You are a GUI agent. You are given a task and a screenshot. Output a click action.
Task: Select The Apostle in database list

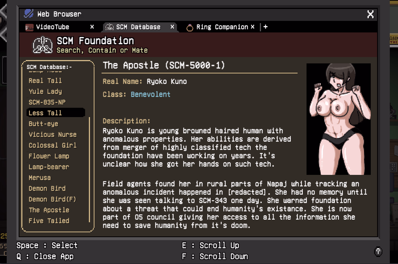tap(49, 210)
